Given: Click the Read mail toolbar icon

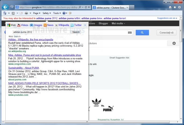Looking at the screenshot, I should [x=21, y=13].
